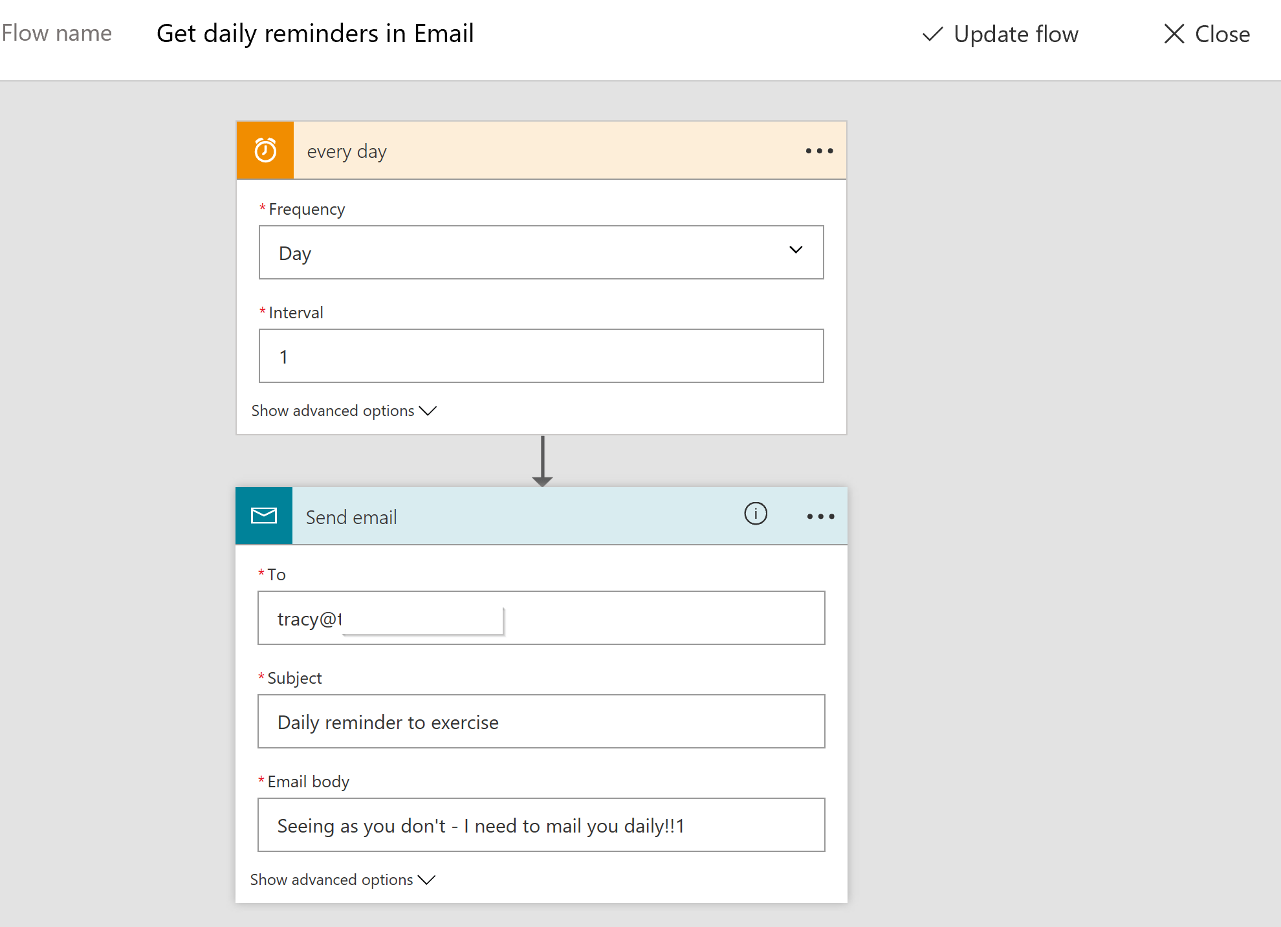Click the Interval input field

(542, 356)
